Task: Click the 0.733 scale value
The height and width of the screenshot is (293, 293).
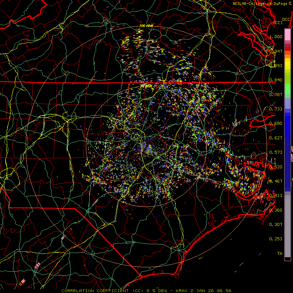Action: tap(276, 109)
